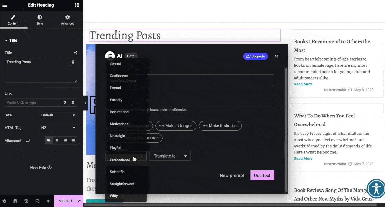Open Read More for Books I Recommend post
This screenshot has width=385, height=207.
click(303, 84)
